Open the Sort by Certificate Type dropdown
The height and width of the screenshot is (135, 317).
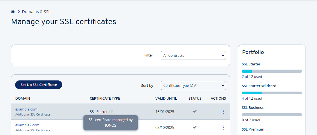click(x=193, y=85)
